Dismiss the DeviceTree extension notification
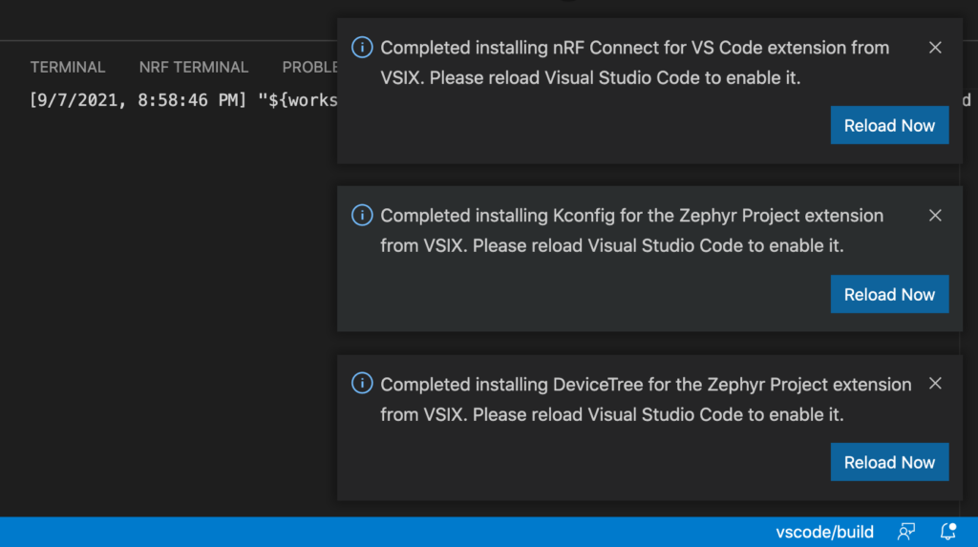 click(x=935, y=384)
